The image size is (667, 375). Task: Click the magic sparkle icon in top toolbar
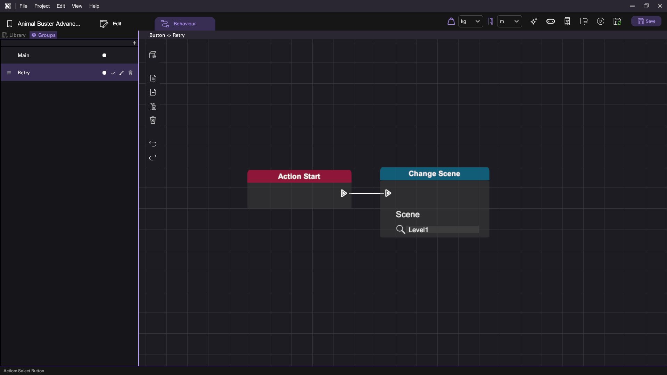534,22
